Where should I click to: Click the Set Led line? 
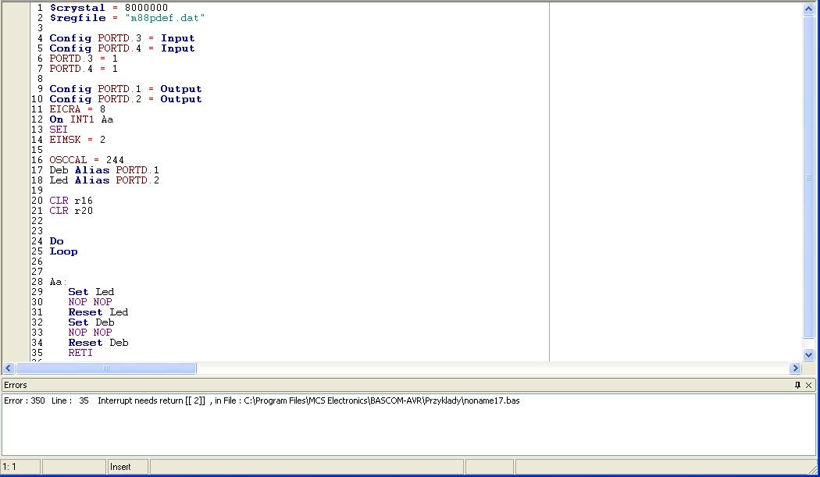pyautogui.click(x=91, y=292)
